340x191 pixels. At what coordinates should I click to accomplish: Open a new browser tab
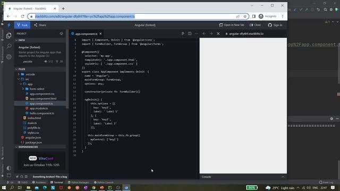tap(63, 8)
